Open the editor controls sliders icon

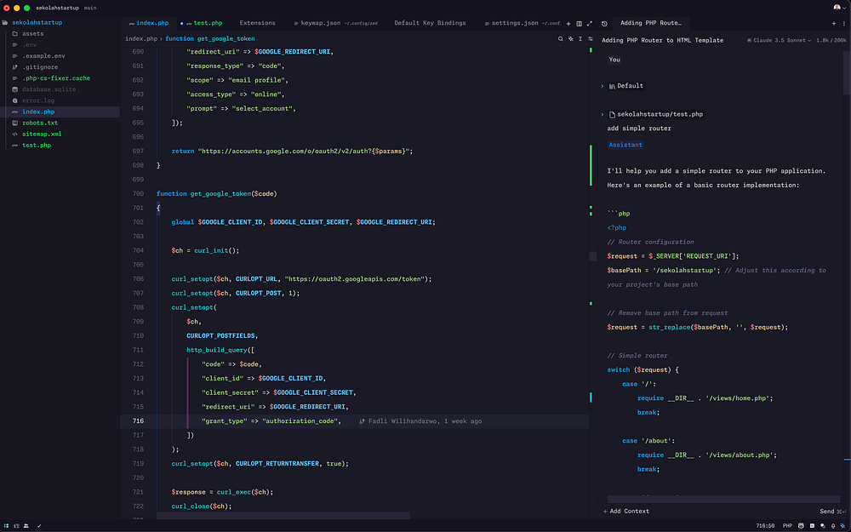tap(590, 39)
